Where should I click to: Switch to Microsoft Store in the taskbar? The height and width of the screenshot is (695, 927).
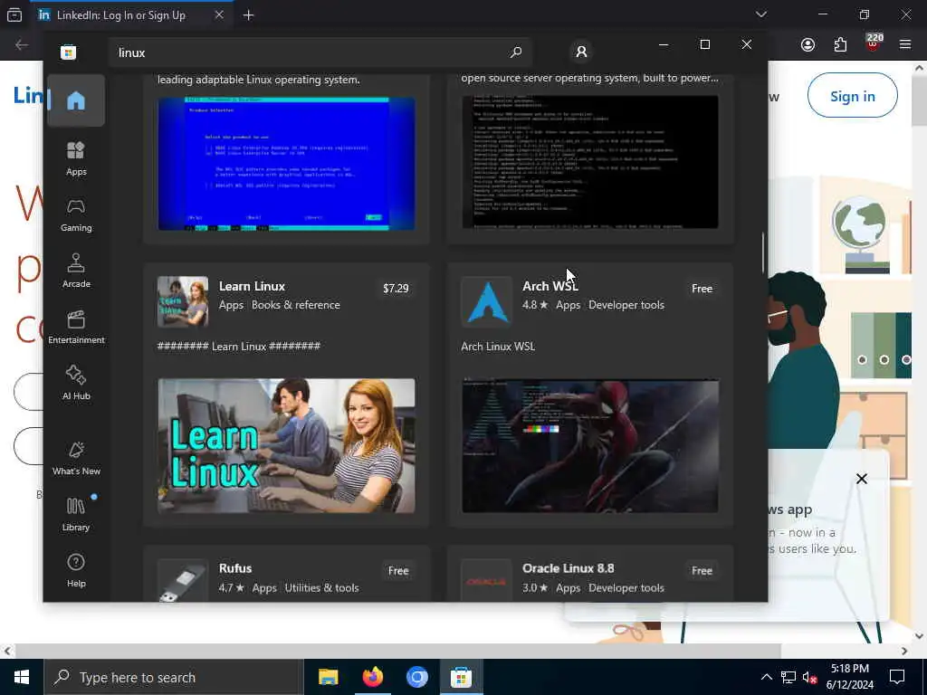(461, 677)
